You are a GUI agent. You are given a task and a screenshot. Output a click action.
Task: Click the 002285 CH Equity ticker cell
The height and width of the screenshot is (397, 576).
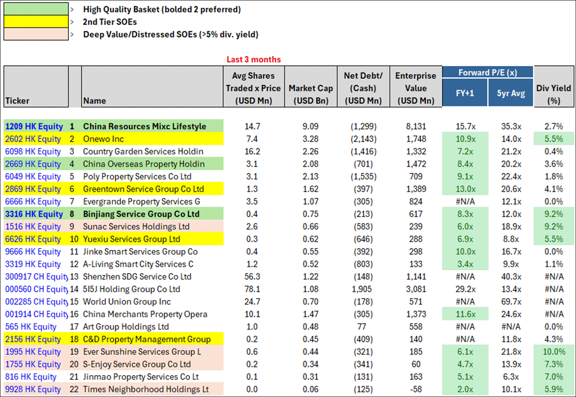pos(36,302)
